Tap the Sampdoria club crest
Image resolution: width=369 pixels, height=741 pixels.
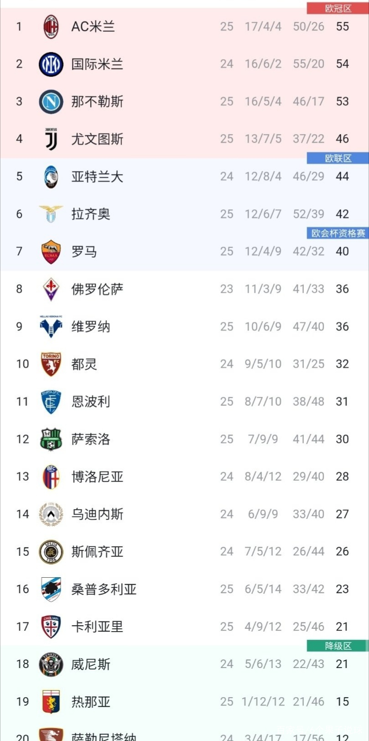[51, 589]
